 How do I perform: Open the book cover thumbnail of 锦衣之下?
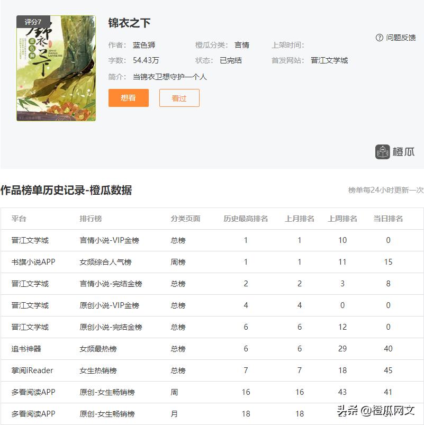point(56,66)
